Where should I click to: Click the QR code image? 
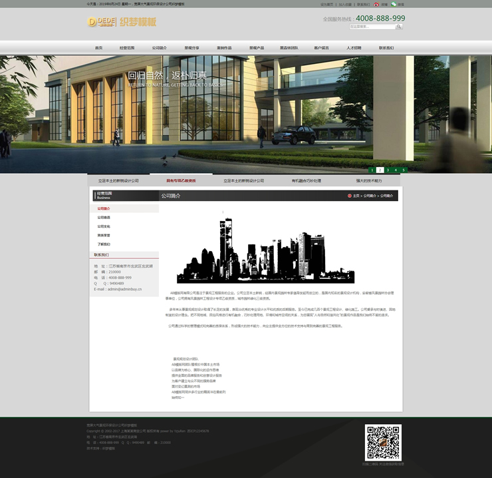pos(384,441)
